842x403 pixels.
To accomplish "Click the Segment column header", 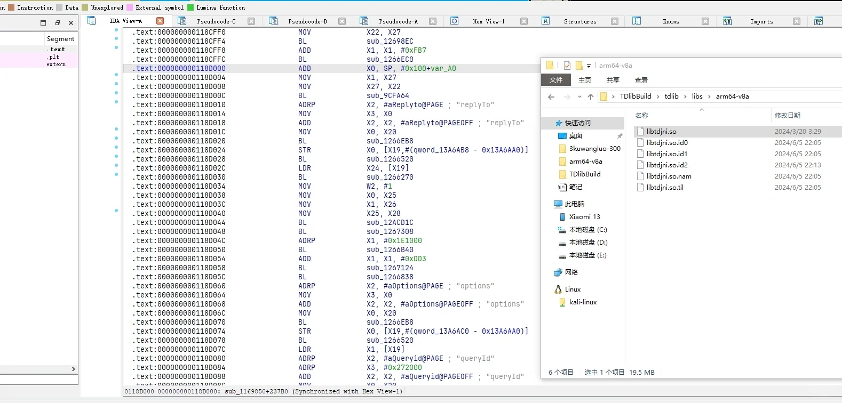I will click(61, 39).
